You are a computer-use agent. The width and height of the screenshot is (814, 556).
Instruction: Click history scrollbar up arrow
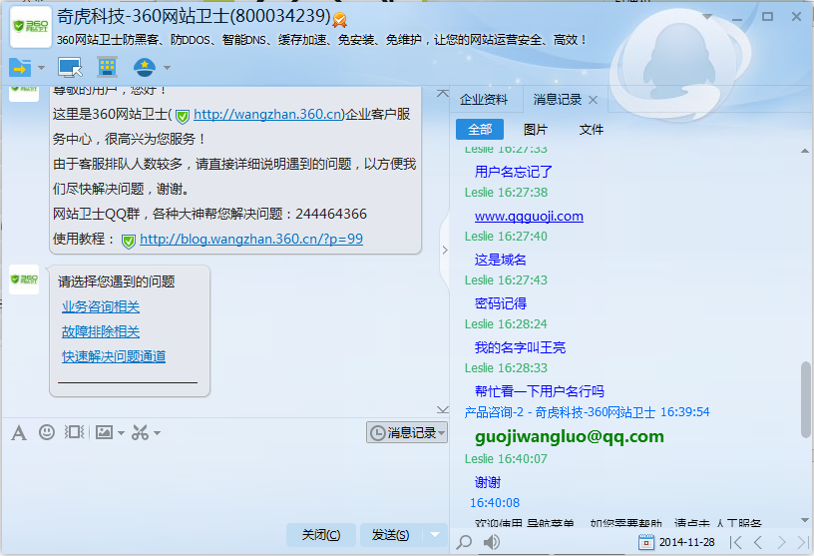tap(805, 151)
